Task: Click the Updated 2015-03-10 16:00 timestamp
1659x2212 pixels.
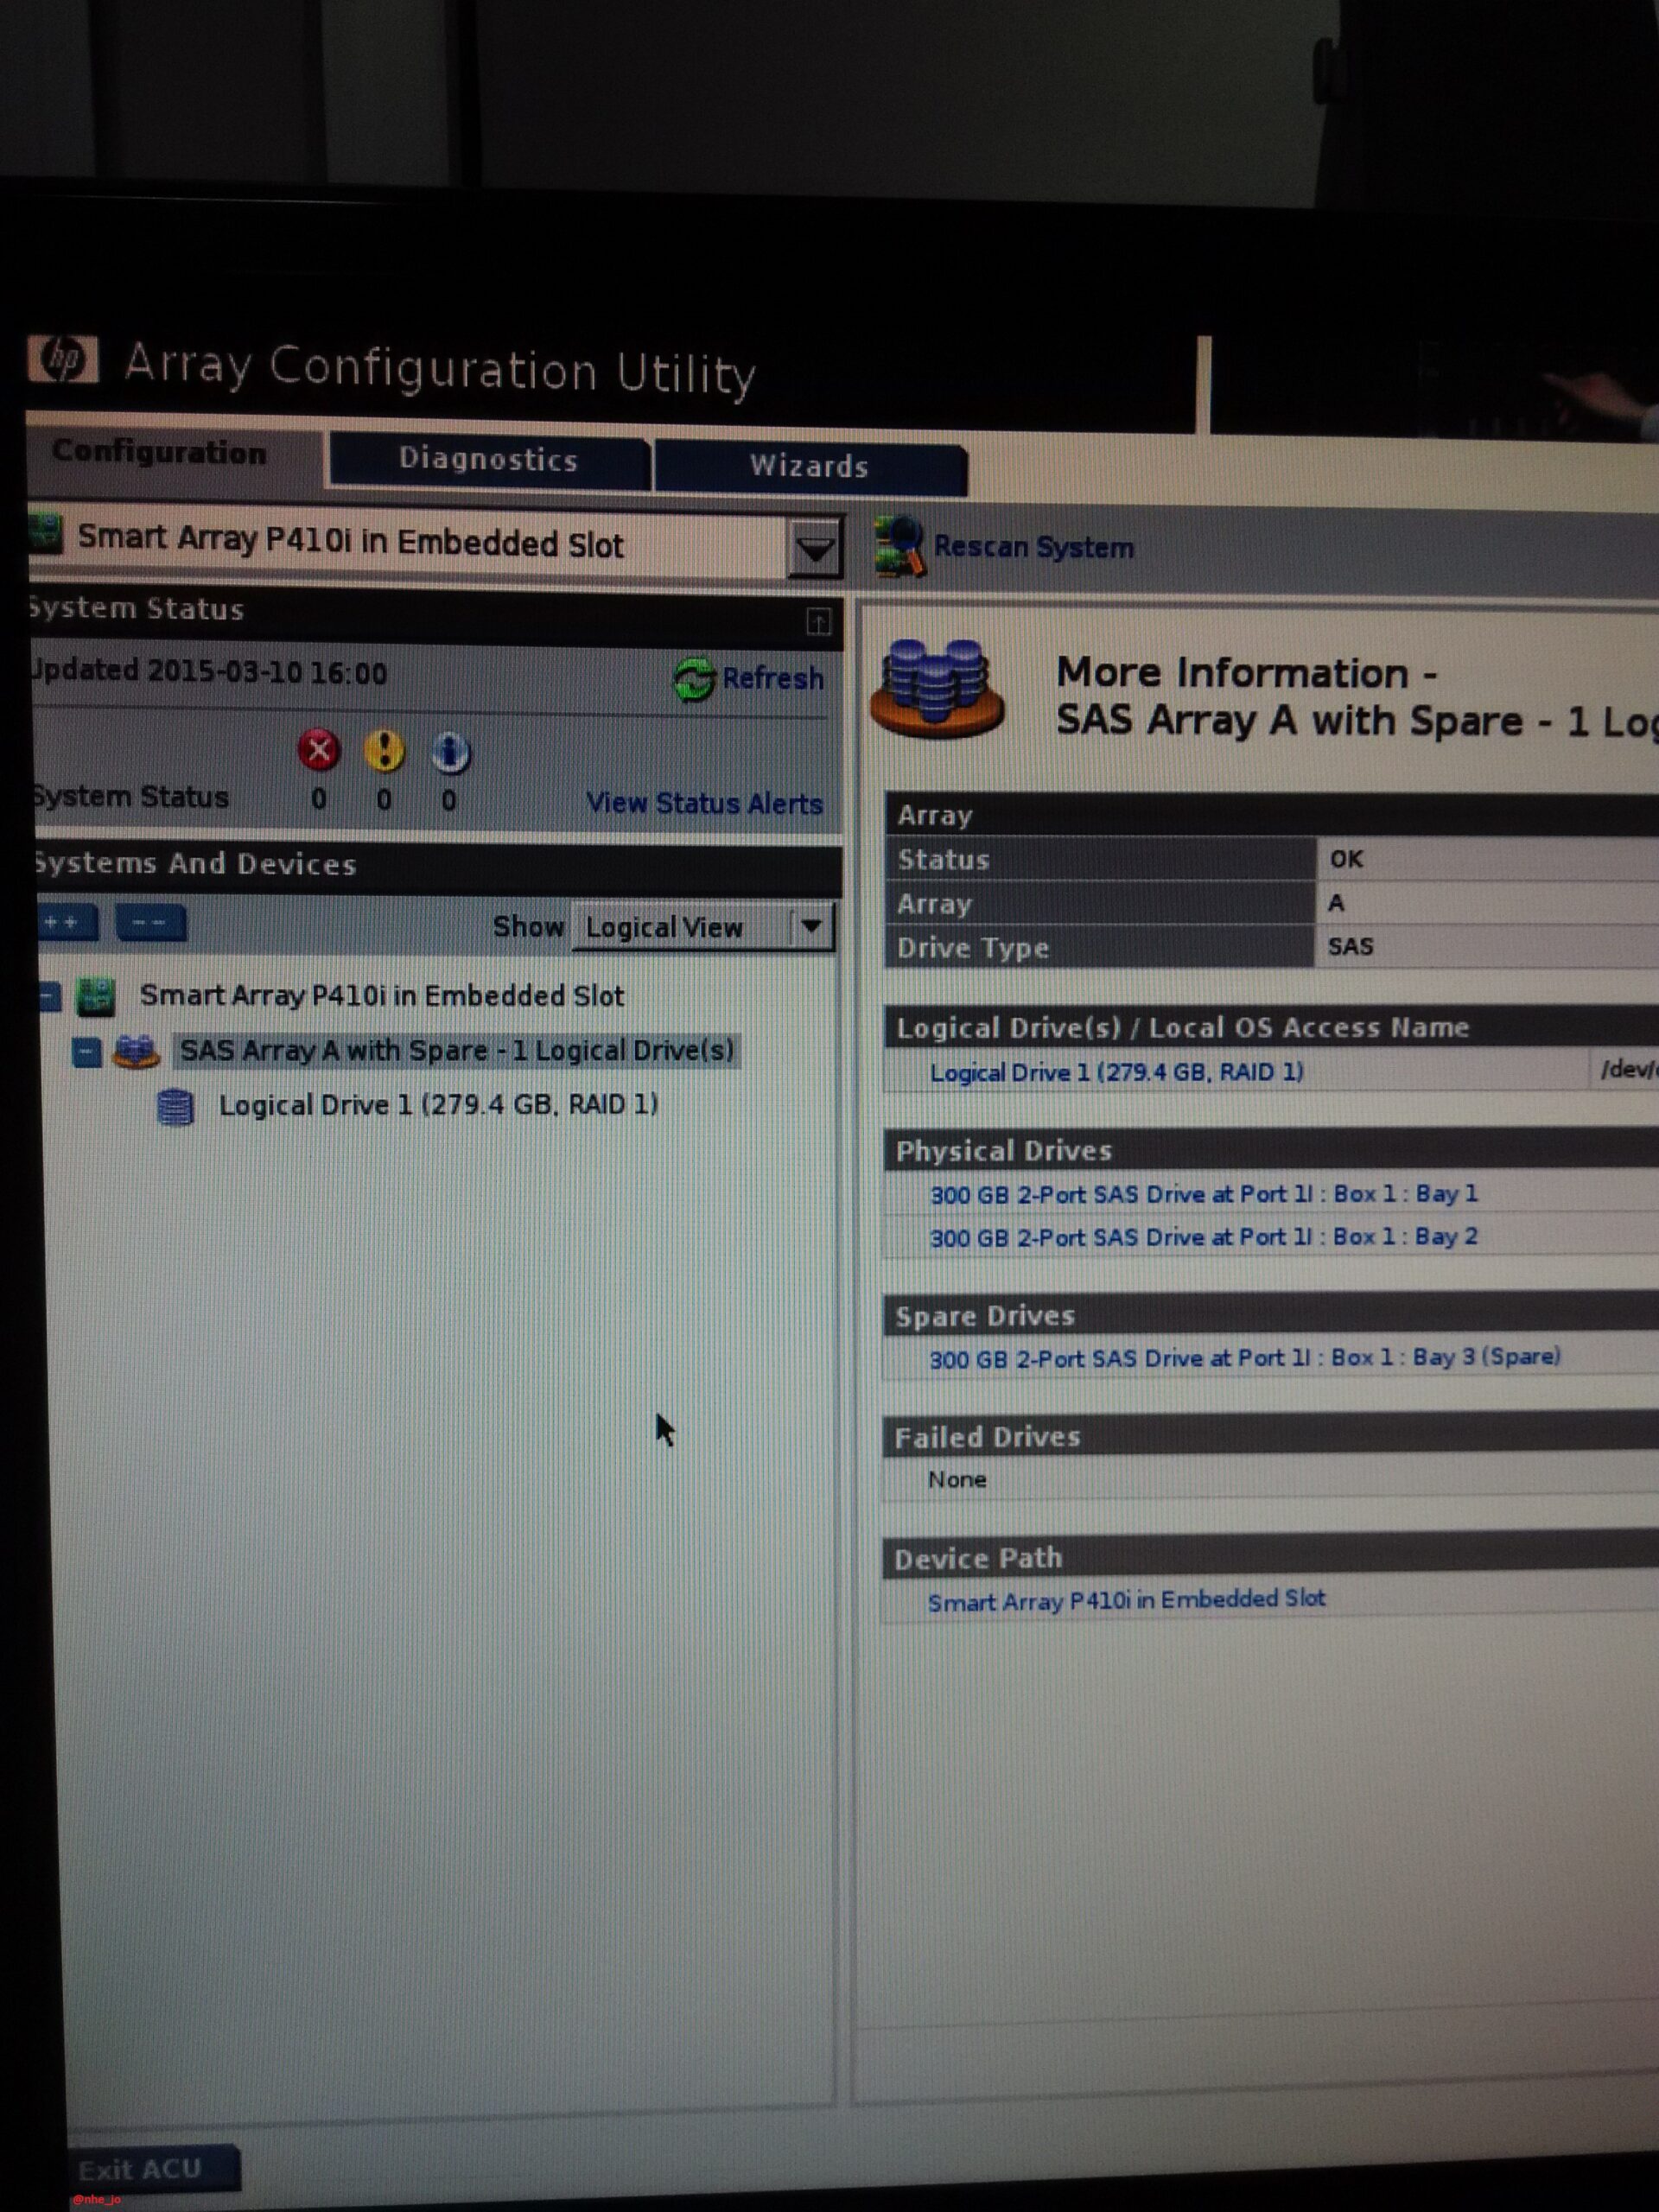Action: [x=208, y=672]
